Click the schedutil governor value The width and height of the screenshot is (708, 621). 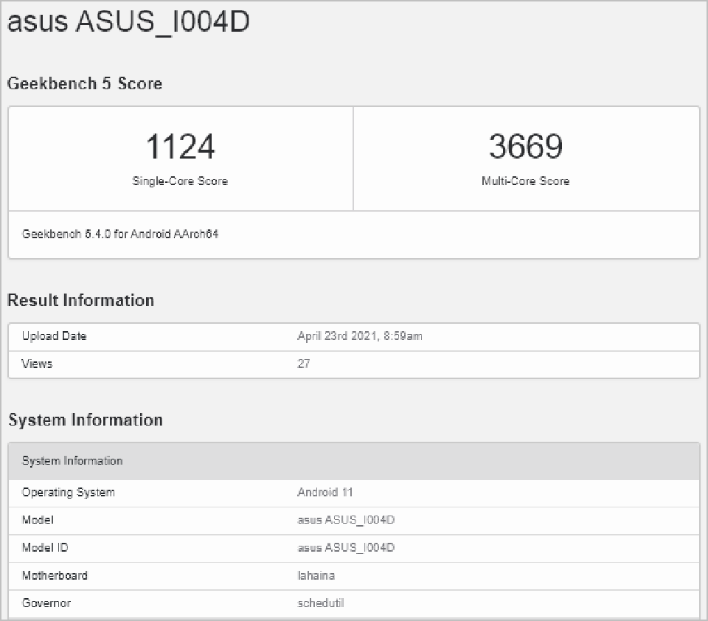(321, 603)
